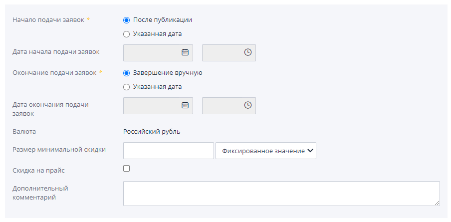Open calendar picker for application start date
The image size is (451, 222).
coord(185,52)
